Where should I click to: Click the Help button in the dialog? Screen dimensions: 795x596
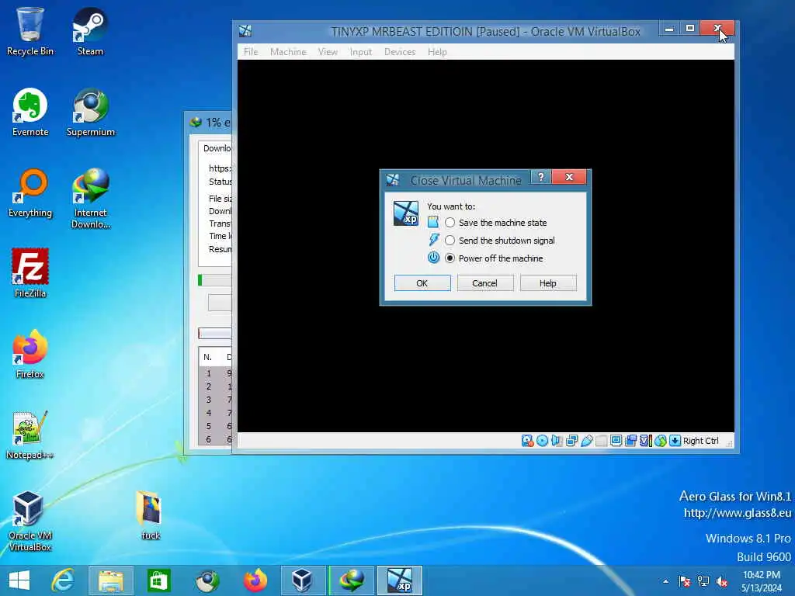coord(548,283)
